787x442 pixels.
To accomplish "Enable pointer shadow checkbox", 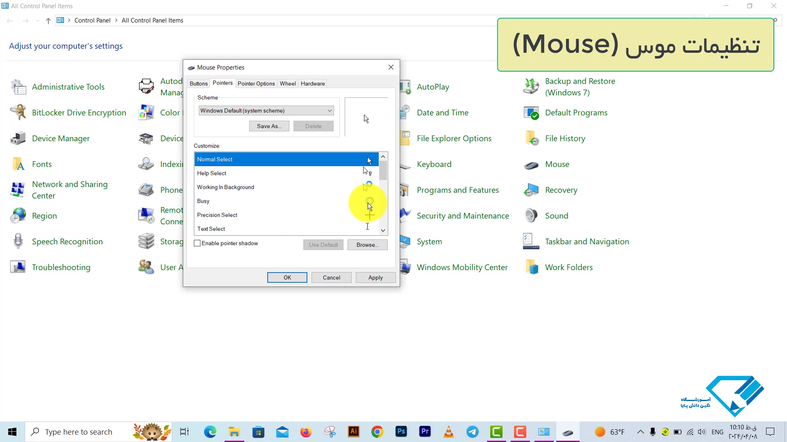I will pyautogui.click(x=198, y=244).
